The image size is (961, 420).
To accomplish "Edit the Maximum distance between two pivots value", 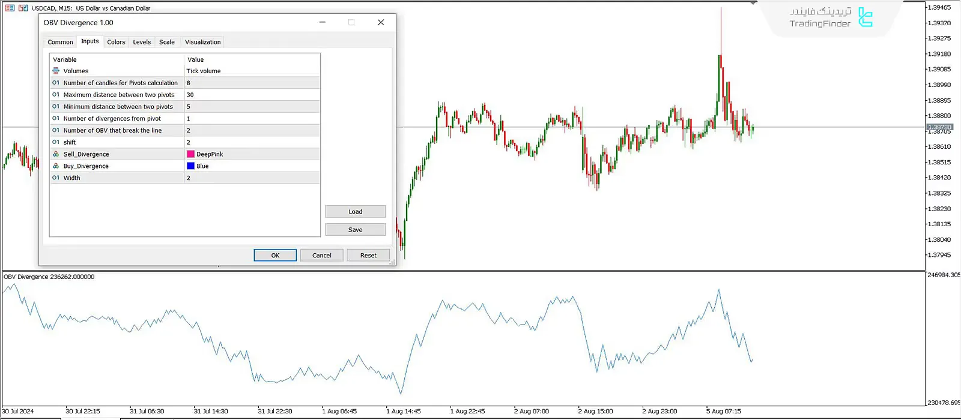I will 252,95.
